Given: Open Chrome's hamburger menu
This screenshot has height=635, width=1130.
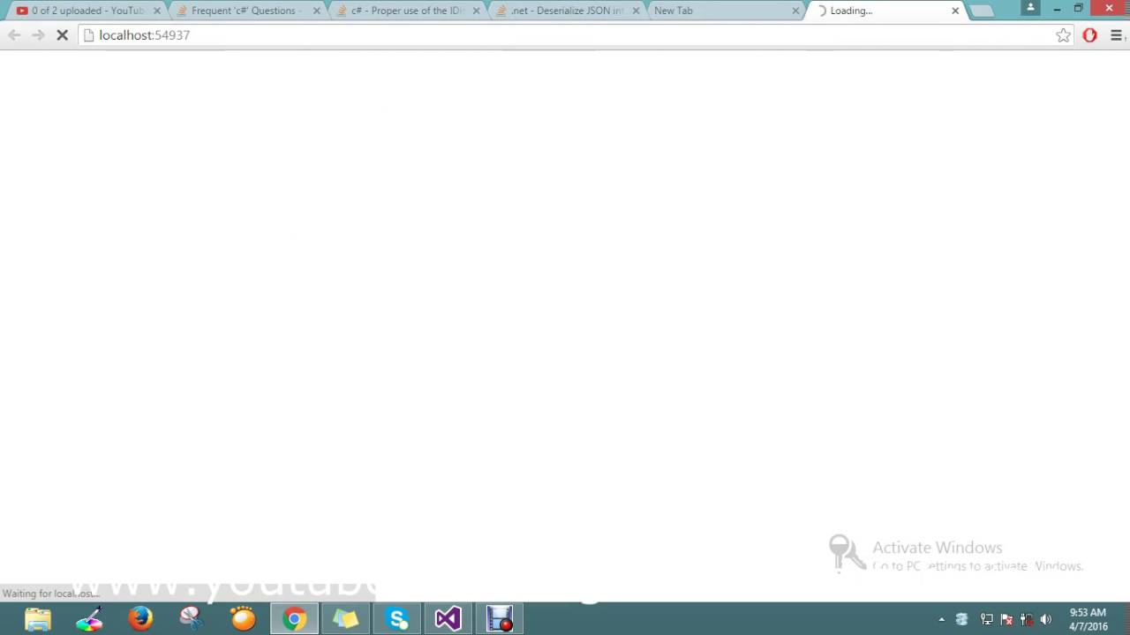Looking at the screenshot, I should pyautogui.click(x=1116, y=35).
